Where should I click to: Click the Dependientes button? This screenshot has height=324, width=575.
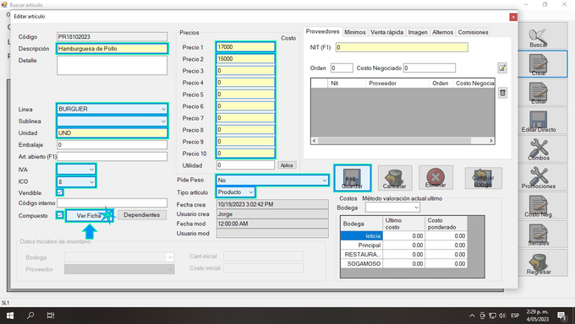pyautogui.click(x=142, y=215)
